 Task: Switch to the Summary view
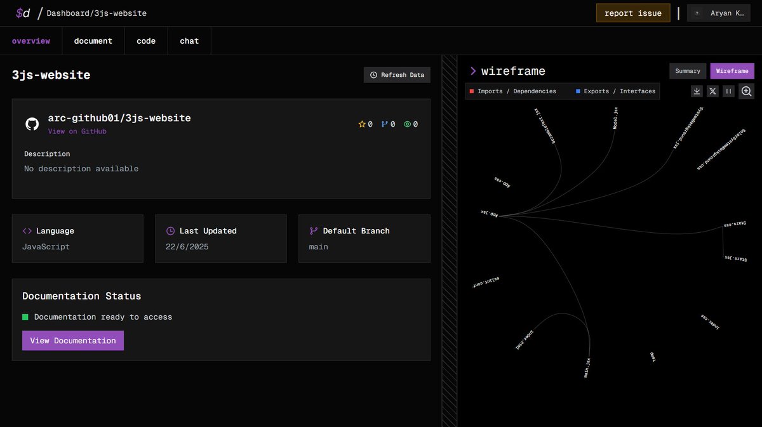688,71
